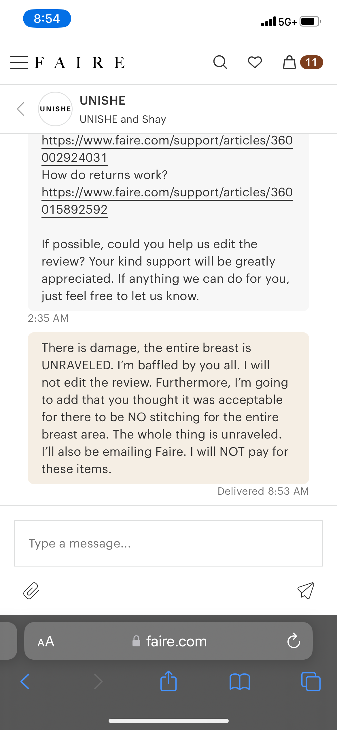Open the Faire hamburger menu

coord(19,63)
